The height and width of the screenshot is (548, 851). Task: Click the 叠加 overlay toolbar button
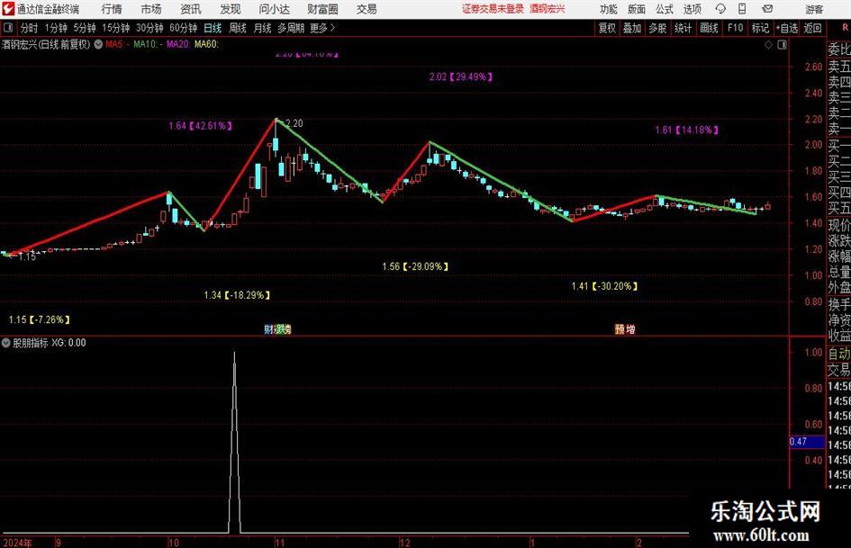coord(632,28)
